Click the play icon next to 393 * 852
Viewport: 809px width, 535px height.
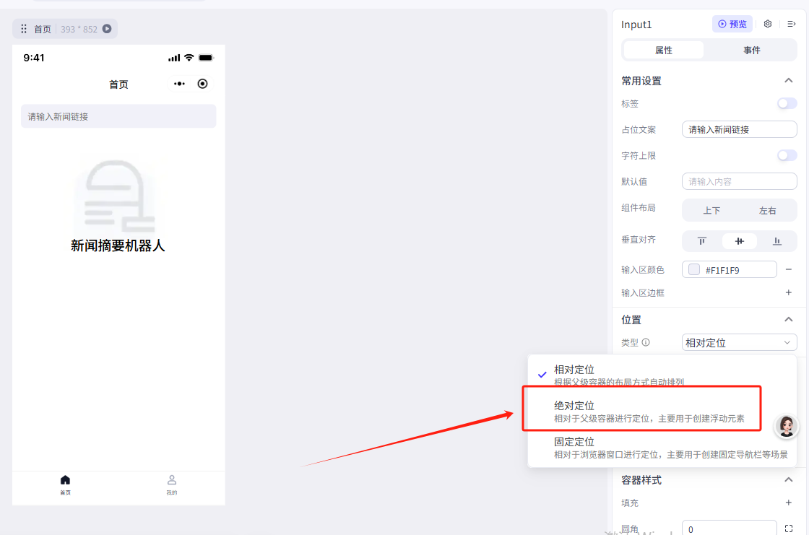(107, 29)
